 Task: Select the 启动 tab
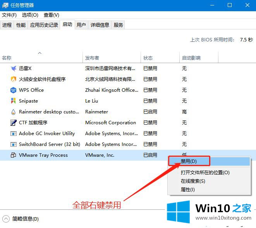(67, 24)
